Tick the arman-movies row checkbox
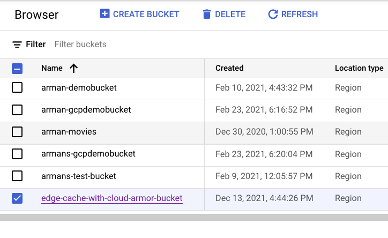Image resolution: width=388 pixels, height=238 pixels. pos(17,132)
